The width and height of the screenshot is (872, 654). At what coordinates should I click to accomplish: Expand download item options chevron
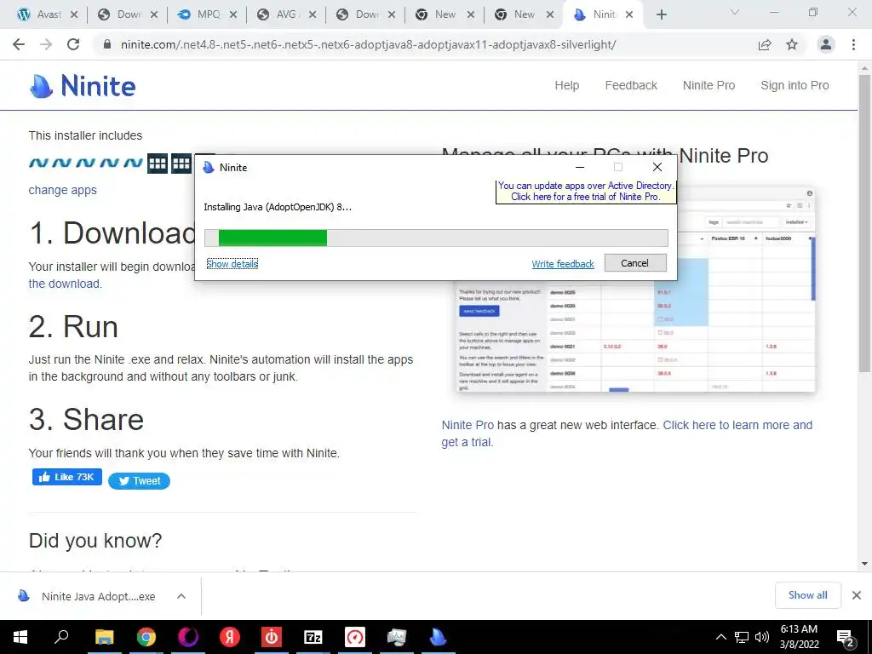pyautogui.click(x=181, y=596)
